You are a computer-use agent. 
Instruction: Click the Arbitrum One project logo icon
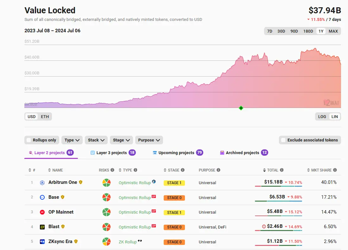tap(42, 183)
